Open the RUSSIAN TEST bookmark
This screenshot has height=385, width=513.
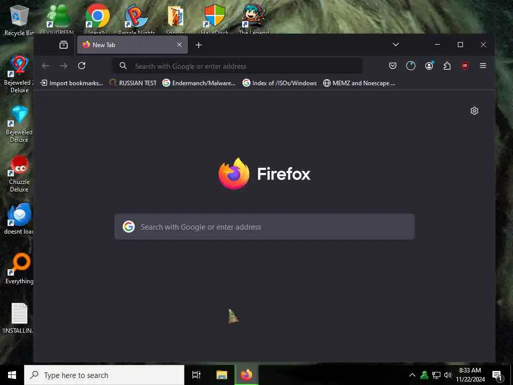click(133, 83)
